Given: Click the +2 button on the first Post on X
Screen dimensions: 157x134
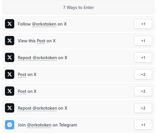Looking at the screenshot, I should tap(143, 74).
